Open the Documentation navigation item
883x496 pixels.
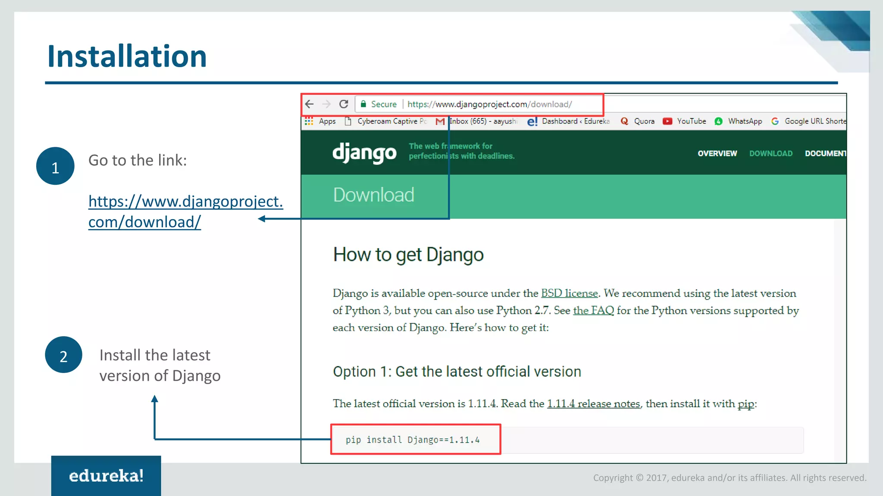point(825,154)
